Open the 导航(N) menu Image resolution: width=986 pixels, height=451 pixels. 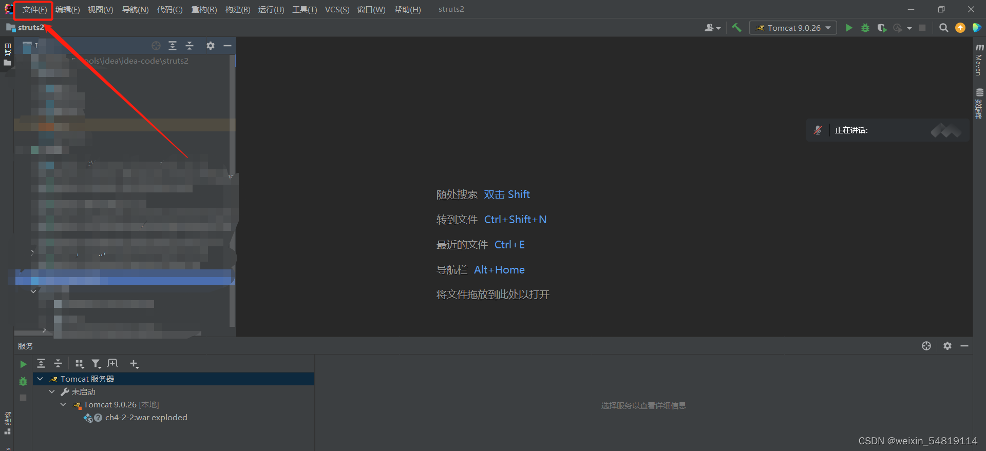pyautogui.click(x=136, y=10)
